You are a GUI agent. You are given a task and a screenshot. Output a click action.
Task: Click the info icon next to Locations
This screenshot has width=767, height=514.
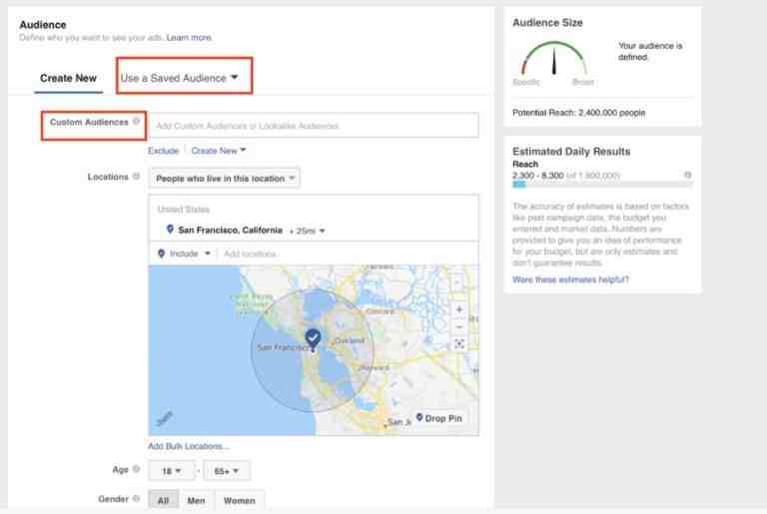click(x=137, y=176)
